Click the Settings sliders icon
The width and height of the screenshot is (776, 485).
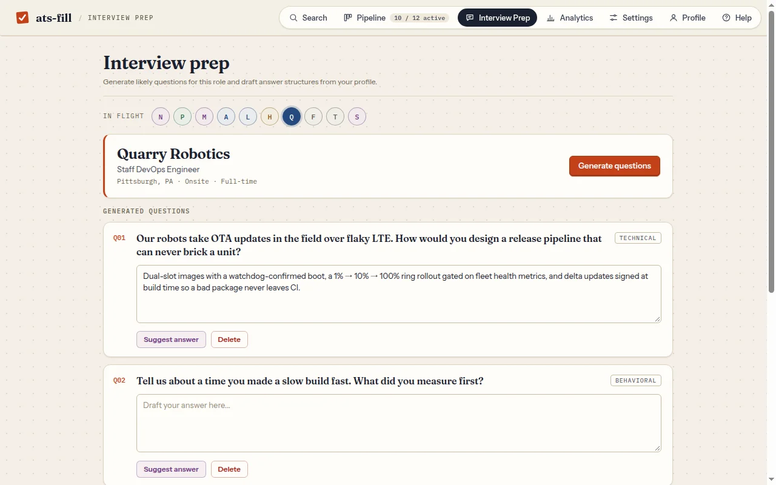point(614,18)
